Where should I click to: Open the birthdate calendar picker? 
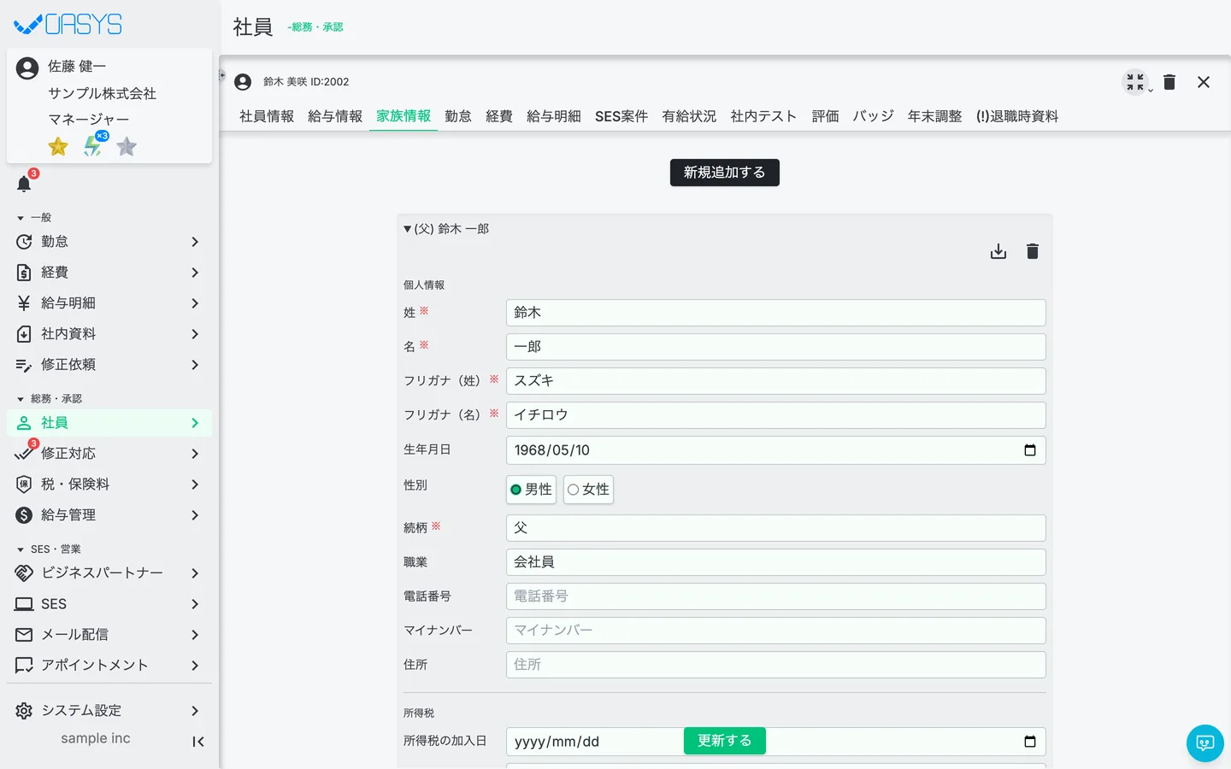tap(1030, 450)
